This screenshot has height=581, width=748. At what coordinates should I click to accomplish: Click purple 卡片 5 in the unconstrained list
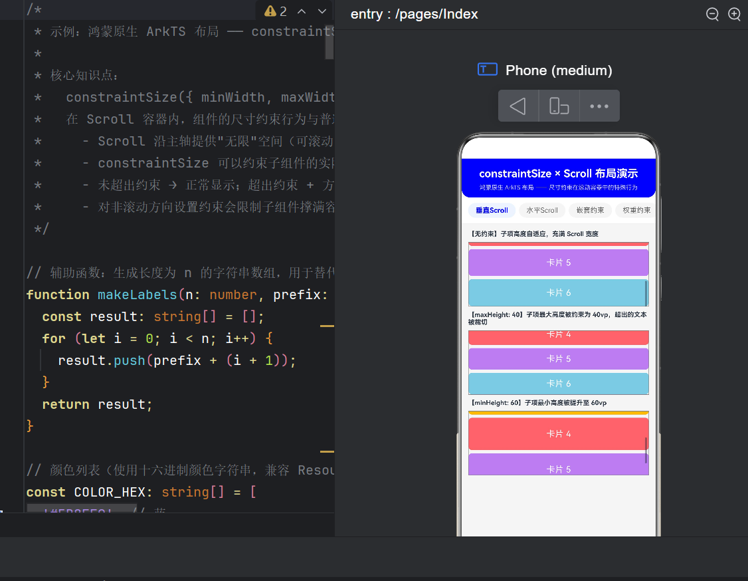(x=558, y=263)
